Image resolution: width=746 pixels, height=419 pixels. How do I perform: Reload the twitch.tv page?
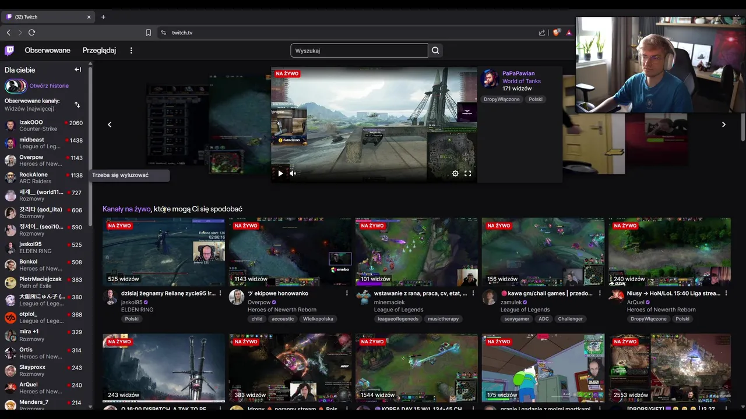click(32, 33)
